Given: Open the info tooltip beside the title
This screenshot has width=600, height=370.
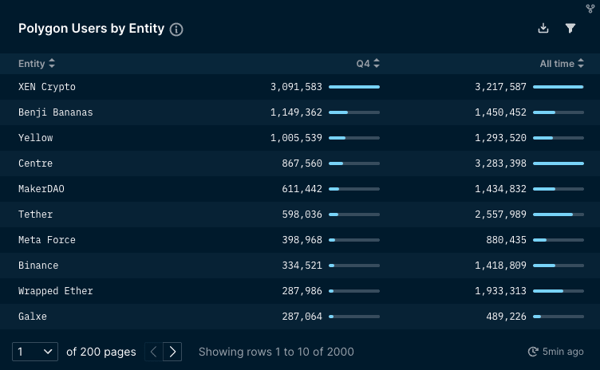Looking at the screenshot, I should pos(176,29).
